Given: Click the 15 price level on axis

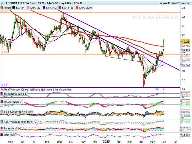Looking at the screenshot, I should tap(184, 80).
